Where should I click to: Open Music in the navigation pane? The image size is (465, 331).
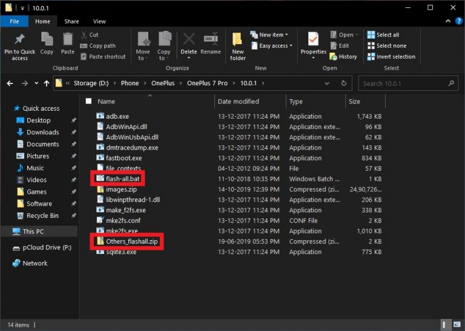[35, 168]
